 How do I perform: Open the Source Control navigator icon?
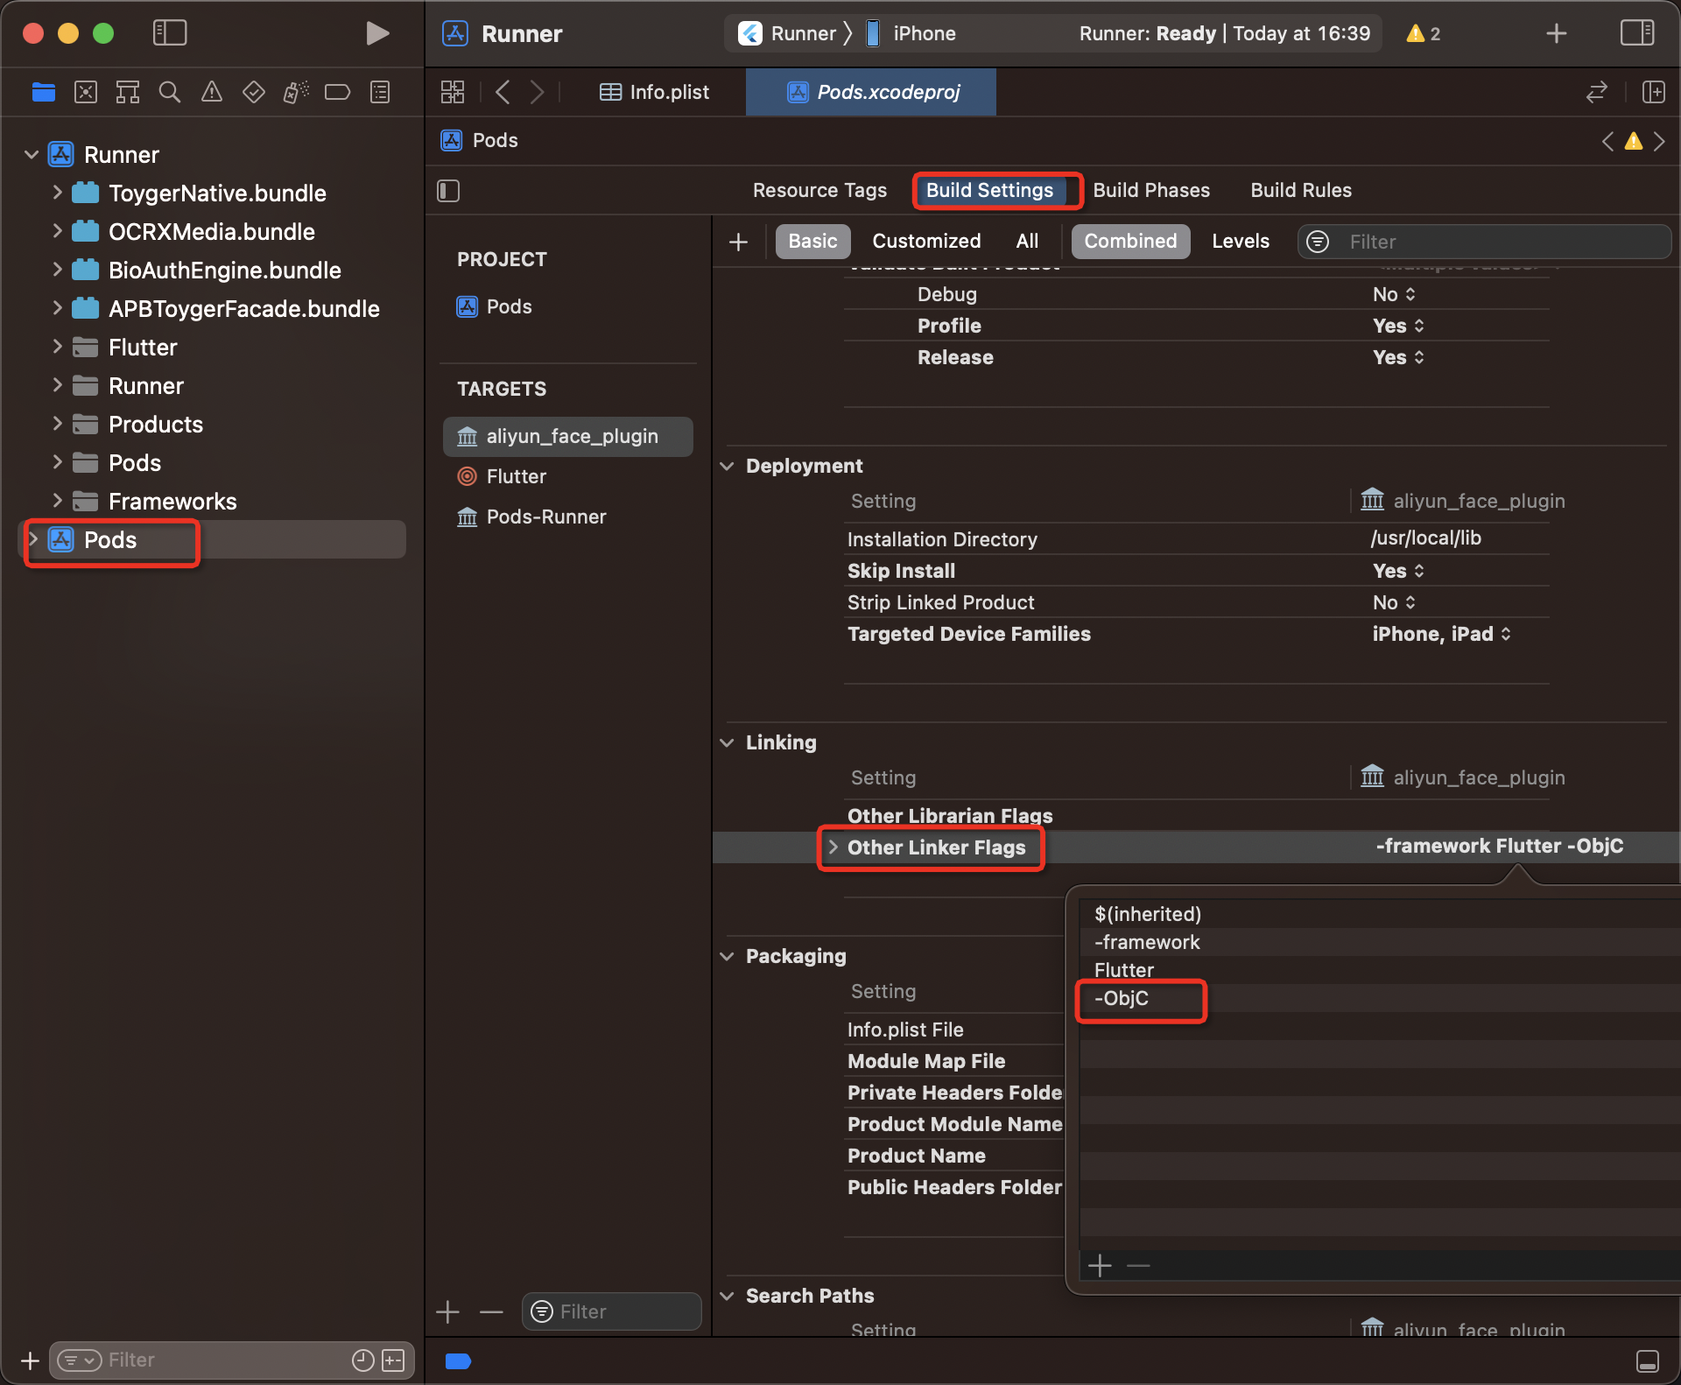(86, 92)
